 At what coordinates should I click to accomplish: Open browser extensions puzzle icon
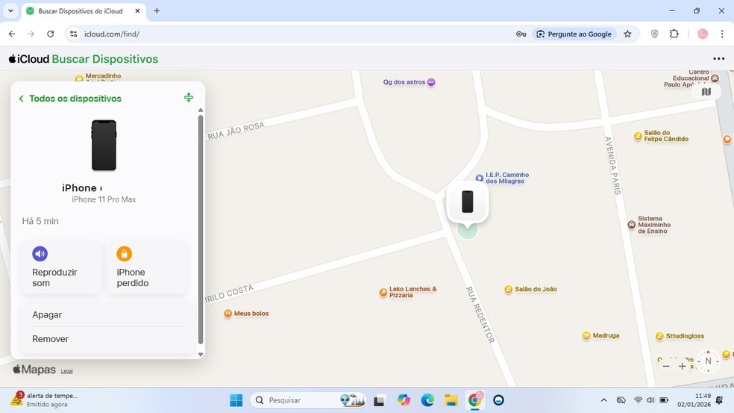674,34
